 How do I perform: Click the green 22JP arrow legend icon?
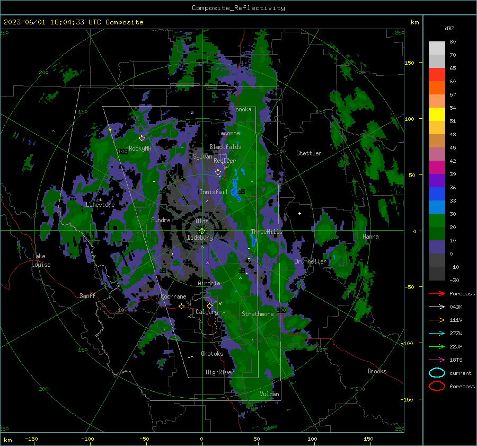click(437, 346)
